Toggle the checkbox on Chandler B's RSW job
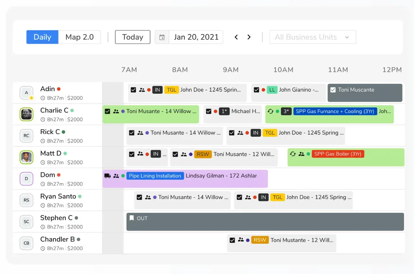This screenshot has width=414, height=274. 232,240
